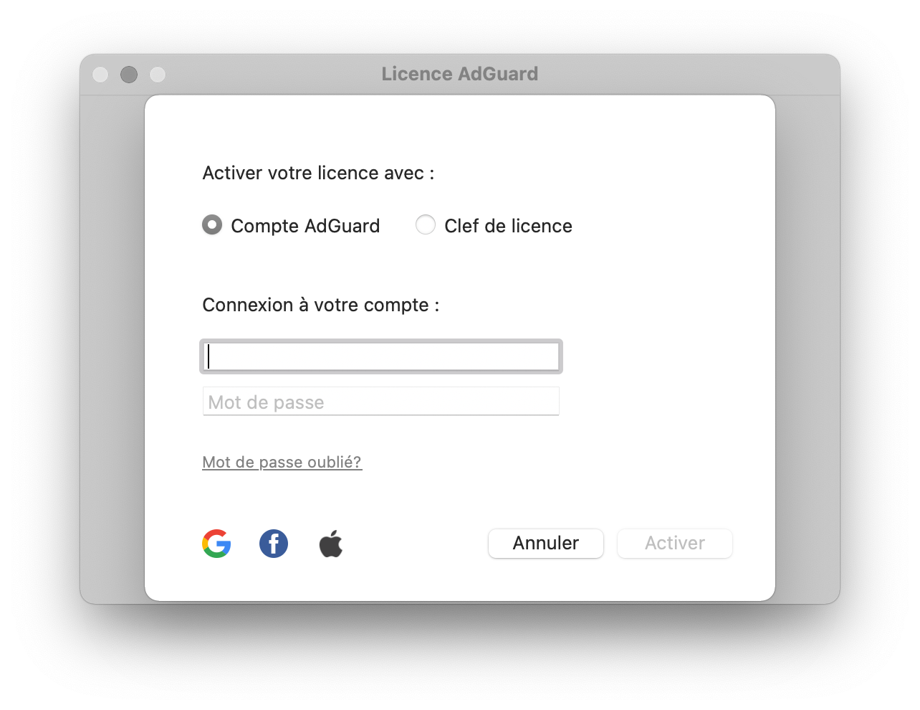Click the Activer button
This screenshot has height=710, width=920.
coord(675,543)
